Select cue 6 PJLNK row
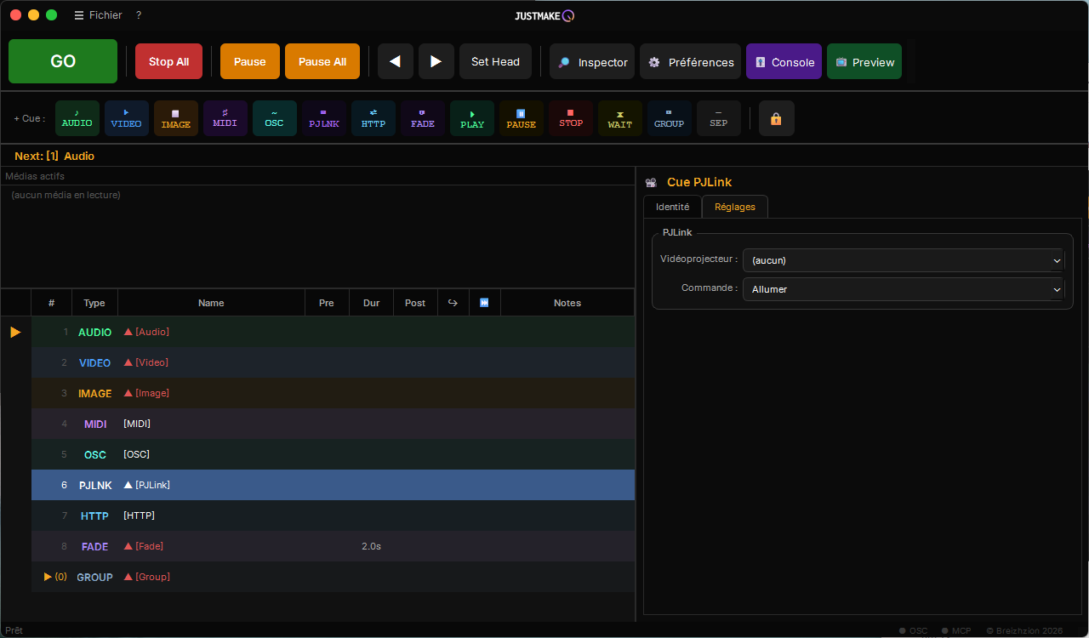The height and width of the screenshot is (638, 1089). tap(333, 485)
